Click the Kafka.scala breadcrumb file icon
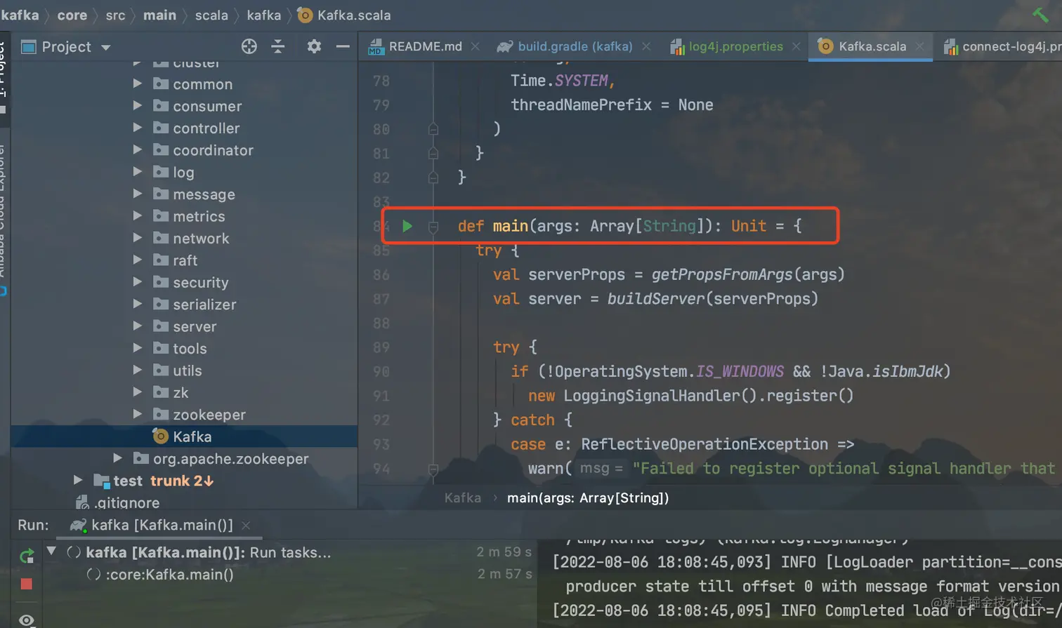1062x628 pixels. click(x=305, y=15)
